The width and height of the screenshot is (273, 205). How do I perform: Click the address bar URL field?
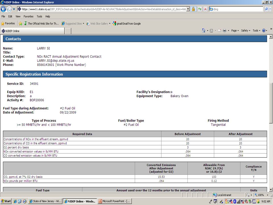[102, 9]
